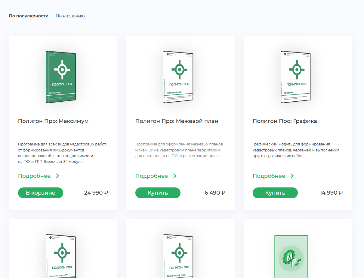Click the title Полигон Про: Межевой план

coord(177,121)
